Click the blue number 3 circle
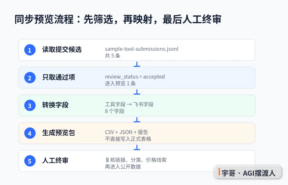Viewport: 288px width, 185px height. [30, 105]
